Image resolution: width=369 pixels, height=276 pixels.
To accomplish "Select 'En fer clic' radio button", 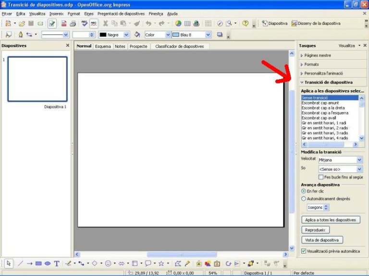I will [304, 191].
